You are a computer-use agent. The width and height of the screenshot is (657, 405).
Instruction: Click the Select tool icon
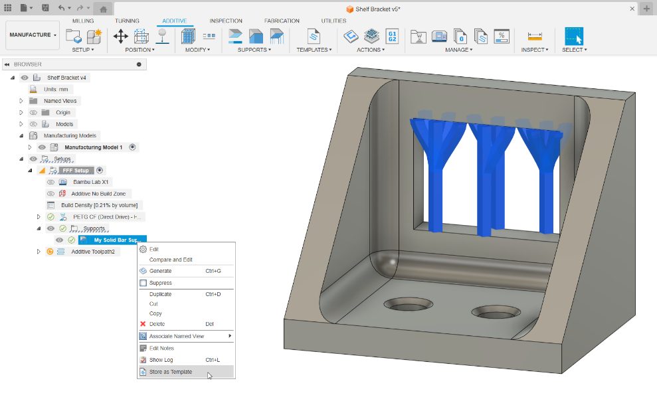573,36
